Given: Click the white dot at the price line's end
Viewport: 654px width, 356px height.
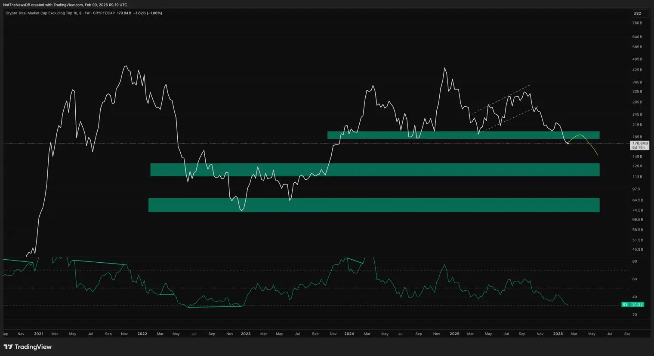Looking at the screenshot, I should click(x=568, y=143).
